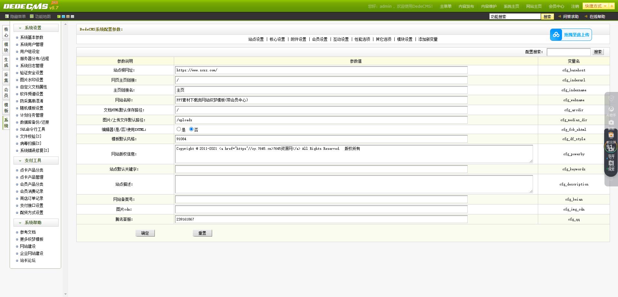Screen dimensions: 618x297
Task: Click the plus icon beside shortcuts
Action: pyautogui.click(x=612, y=6)
